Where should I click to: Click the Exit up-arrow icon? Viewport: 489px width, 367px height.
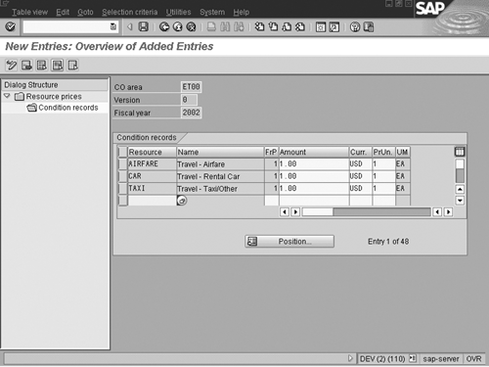point(178,26)
